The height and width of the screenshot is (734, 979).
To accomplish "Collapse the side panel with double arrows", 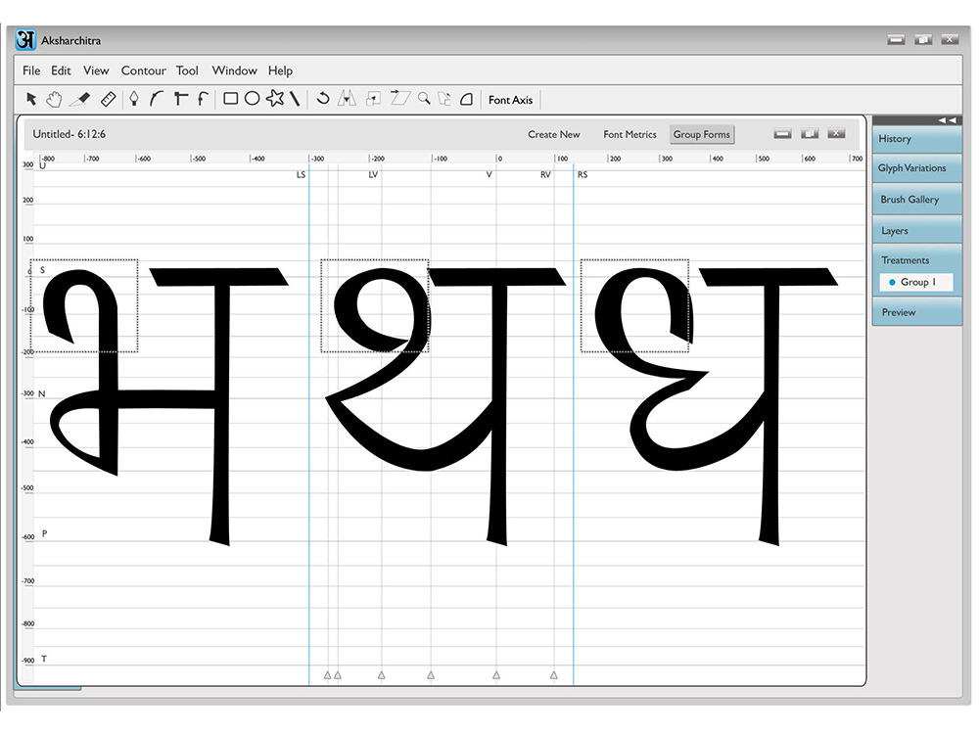I will pyautogui.click(x=947, y=119).
